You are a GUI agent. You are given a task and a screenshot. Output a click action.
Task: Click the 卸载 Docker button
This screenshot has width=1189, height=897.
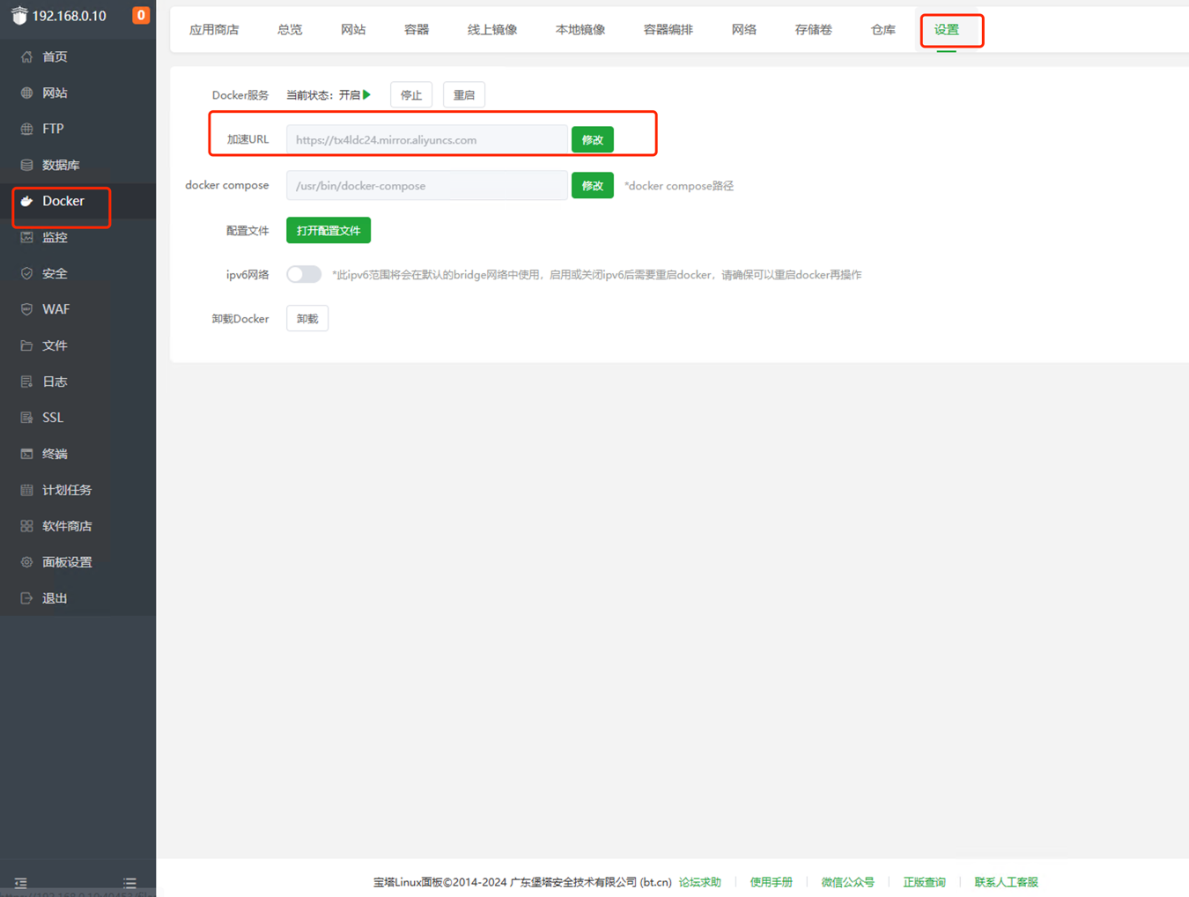click(307, 319)
